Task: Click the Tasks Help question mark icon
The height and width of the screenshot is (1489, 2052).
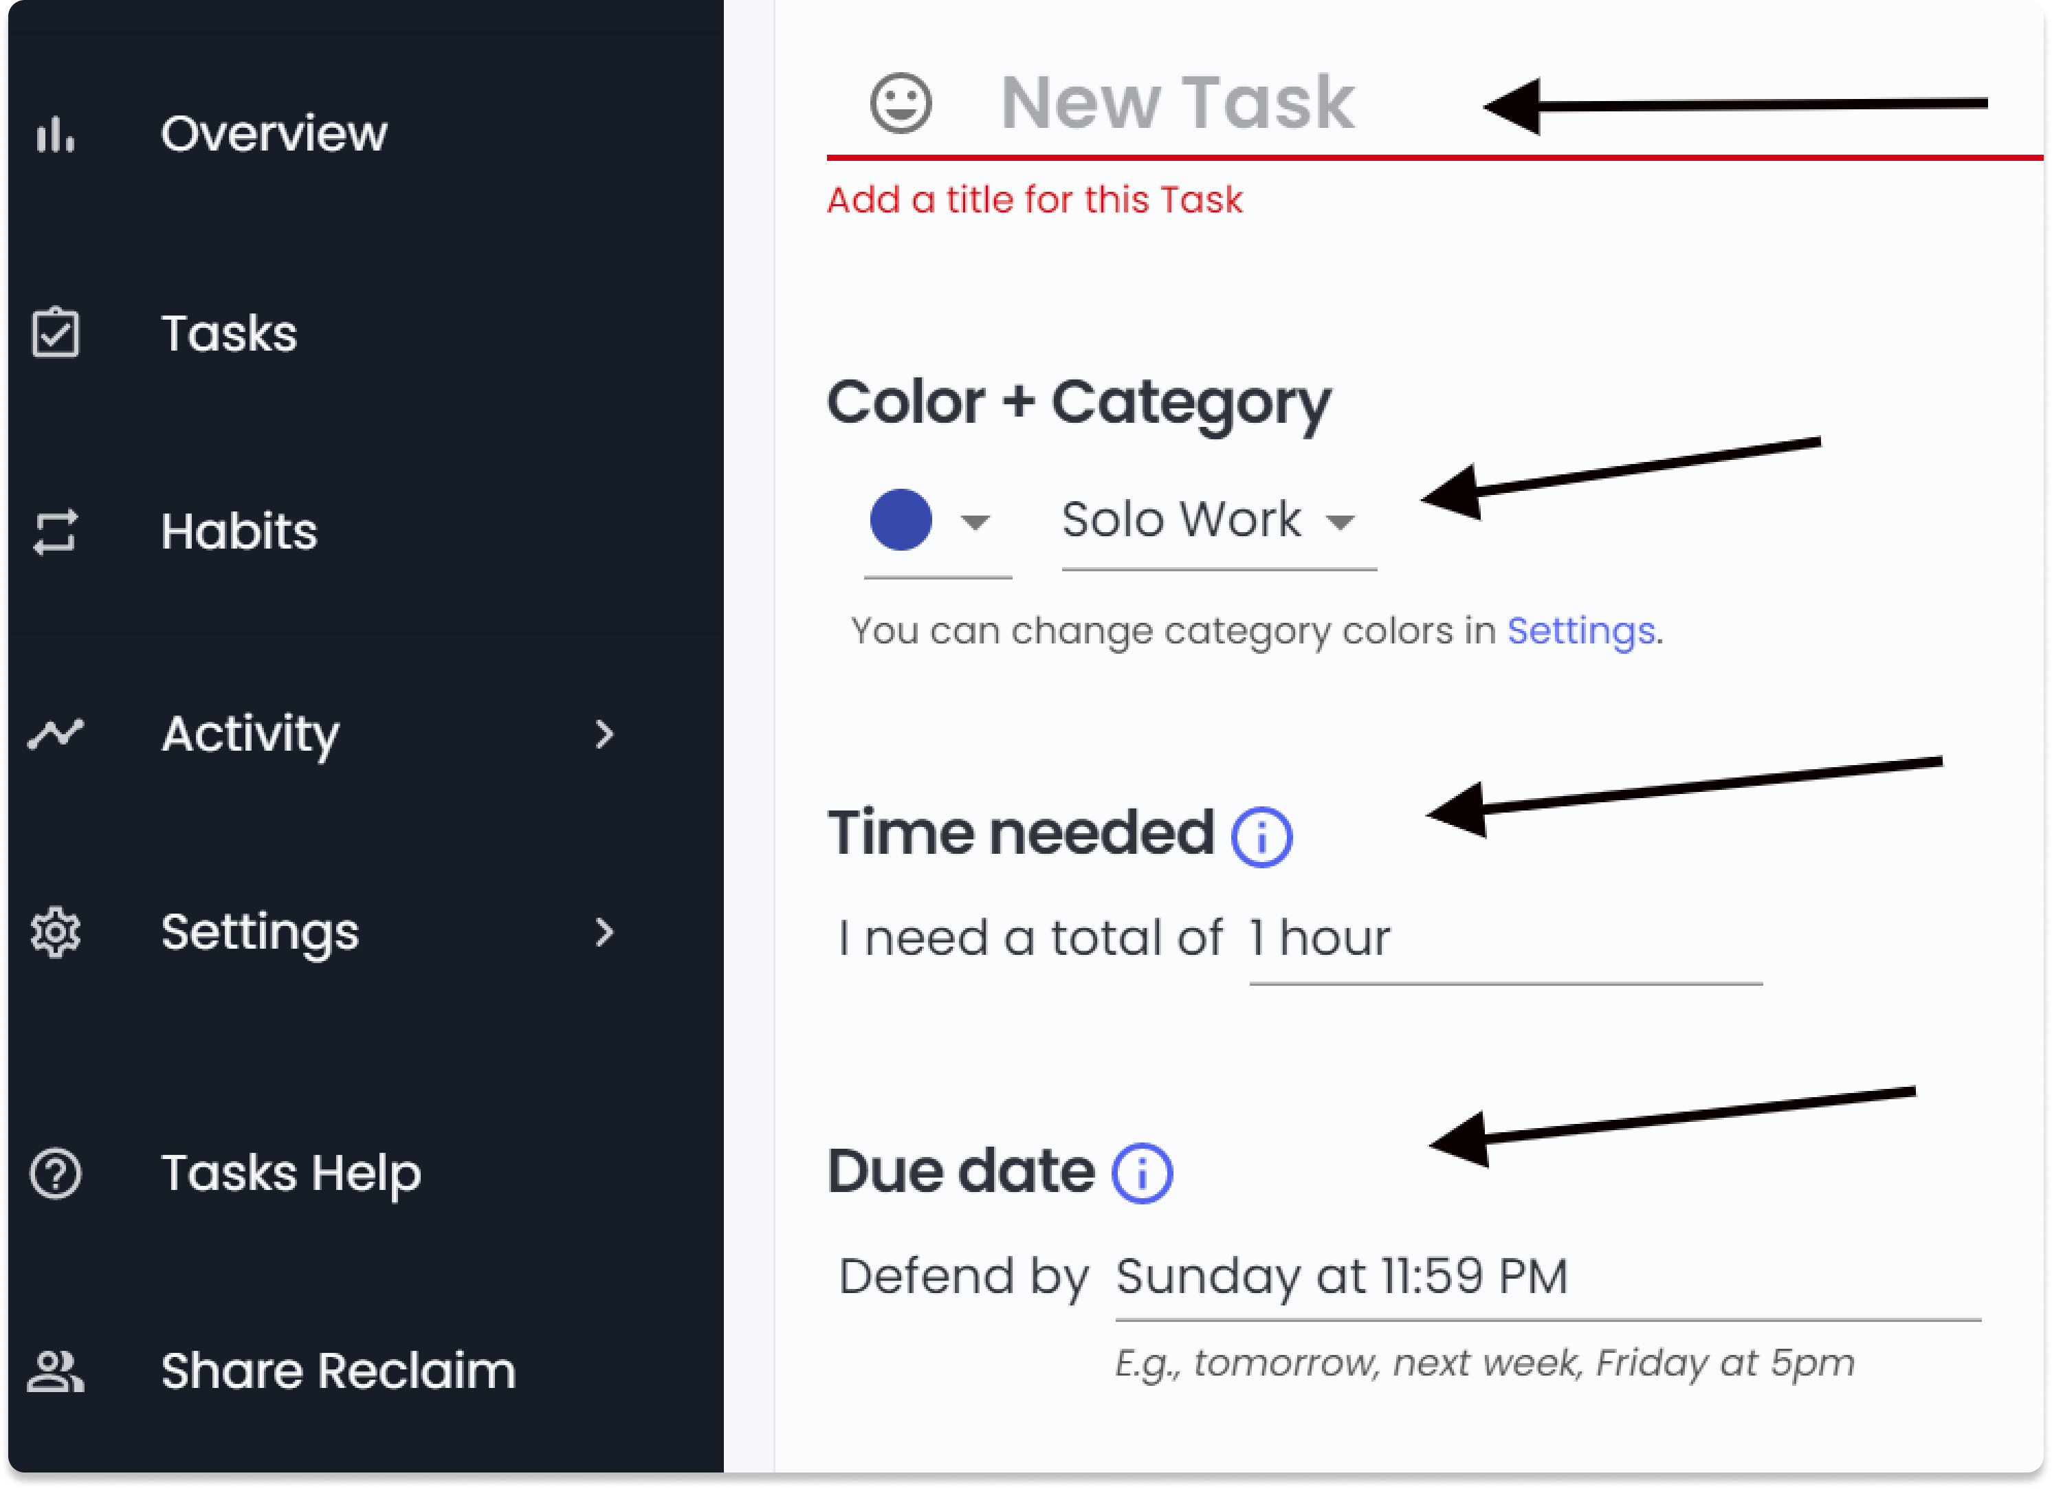Action: point(55,1174)
